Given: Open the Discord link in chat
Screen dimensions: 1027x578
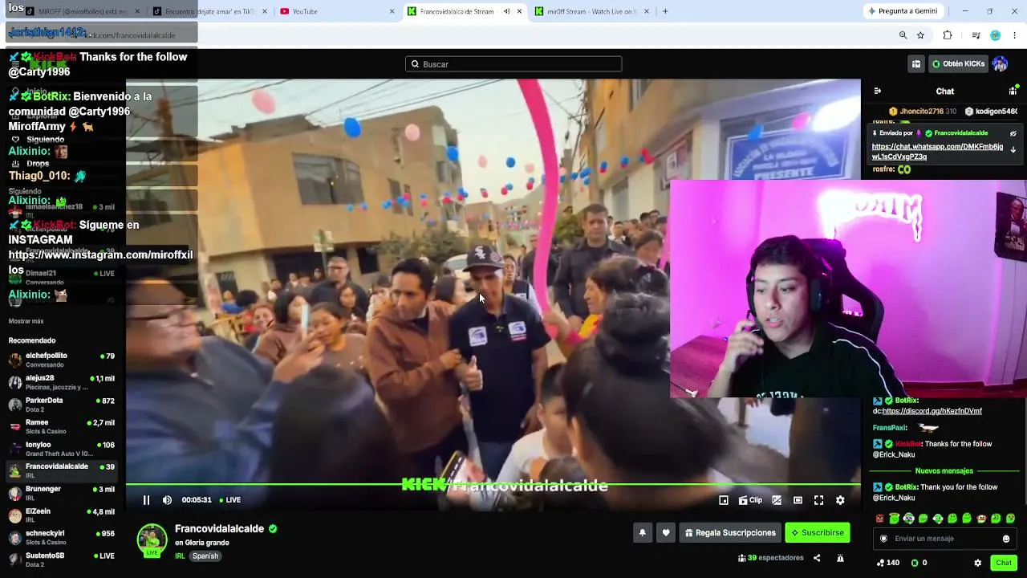Looking at the screenshot, I should click(x=932, y=411).
